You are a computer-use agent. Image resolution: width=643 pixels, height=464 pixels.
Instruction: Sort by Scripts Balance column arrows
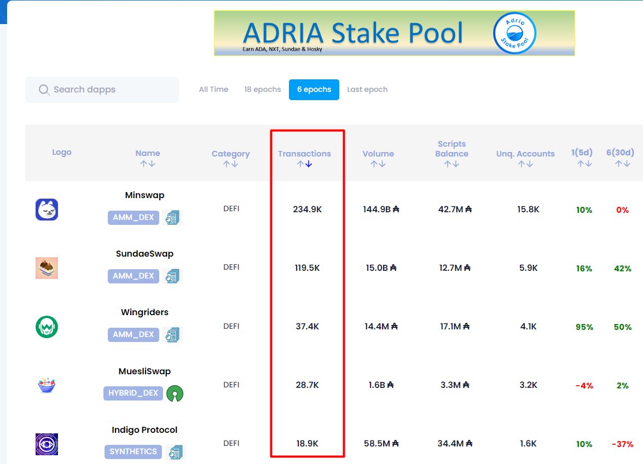pos(451,164)
